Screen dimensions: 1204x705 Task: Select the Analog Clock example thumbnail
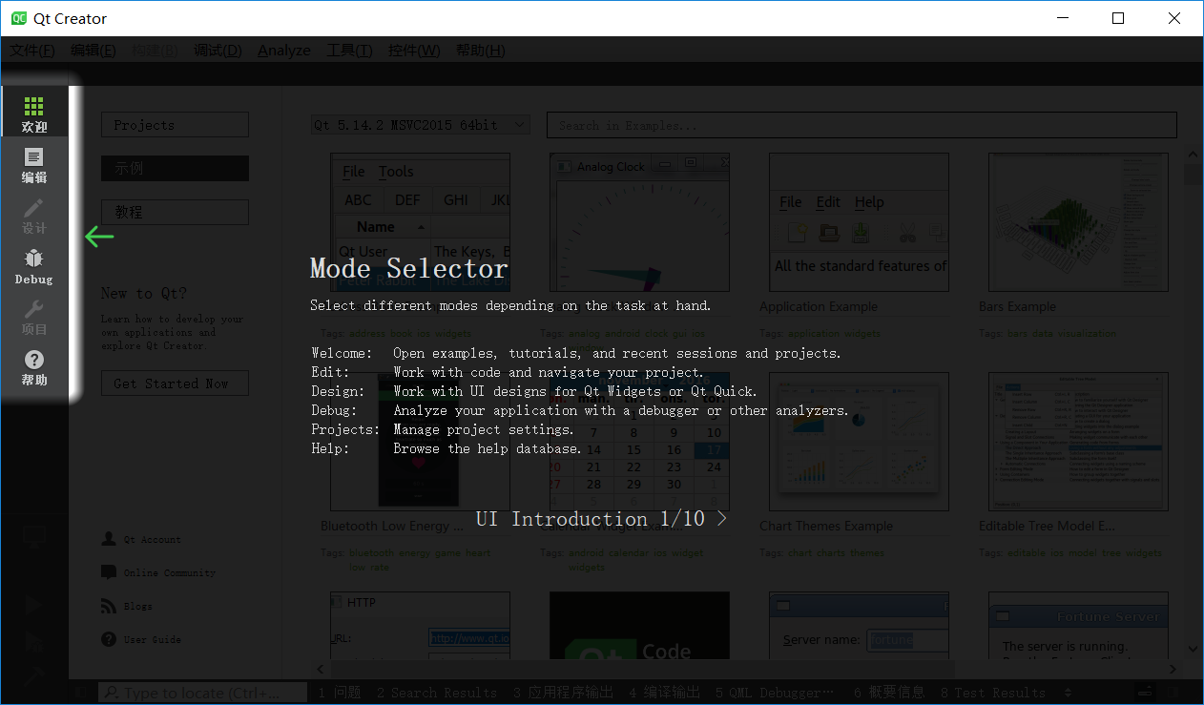pyautogui.click(x=639, y=221)
